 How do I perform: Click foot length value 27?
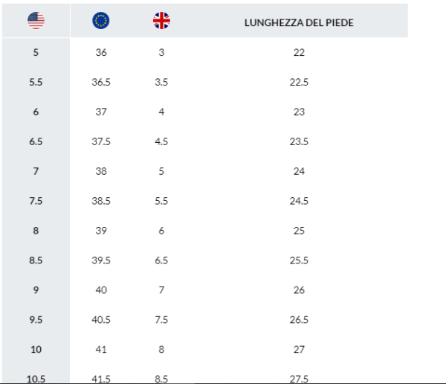pos(299,349)
